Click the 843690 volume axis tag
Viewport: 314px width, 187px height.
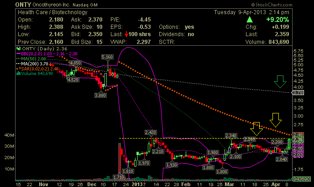click(x=301, y=179)
